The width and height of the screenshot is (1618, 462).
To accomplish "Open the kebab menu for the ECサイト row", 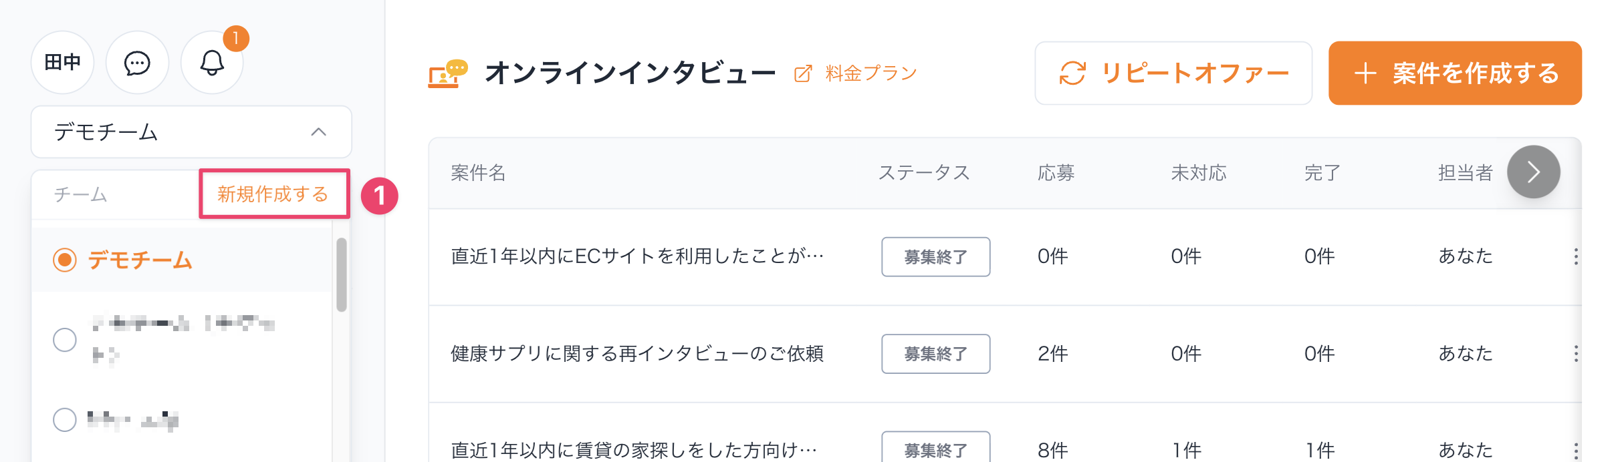I will (x=1576, y=256).
